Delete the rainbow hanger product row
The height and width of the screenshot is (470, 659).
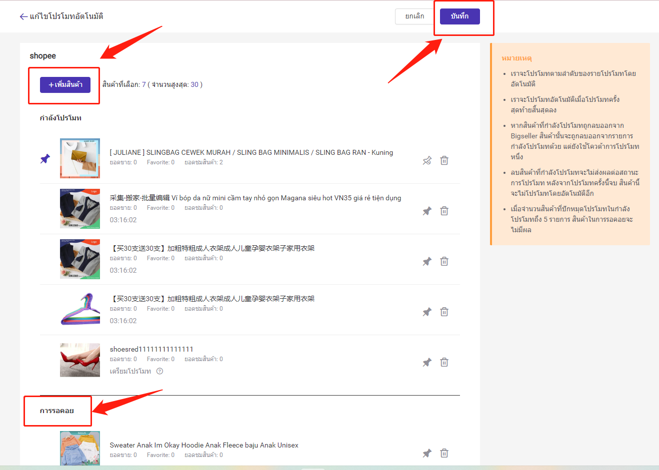(x=444, y=312)
